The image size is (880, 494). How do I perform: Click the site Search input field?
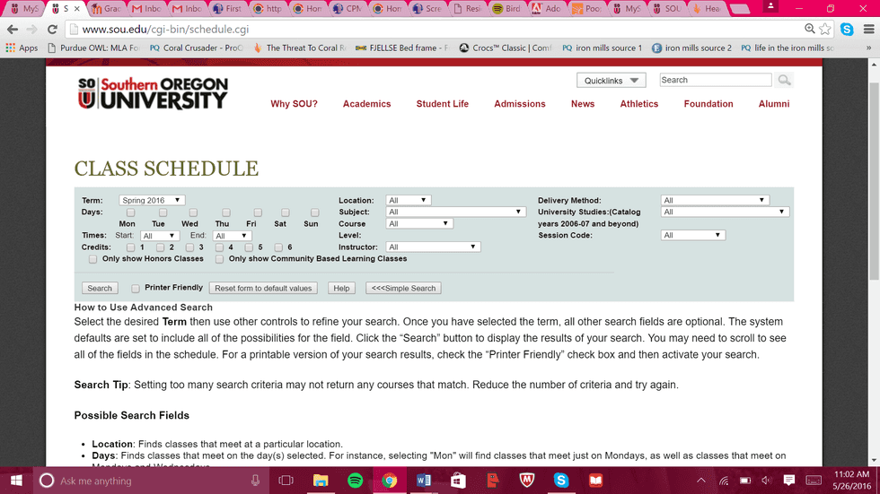point(716,80)
